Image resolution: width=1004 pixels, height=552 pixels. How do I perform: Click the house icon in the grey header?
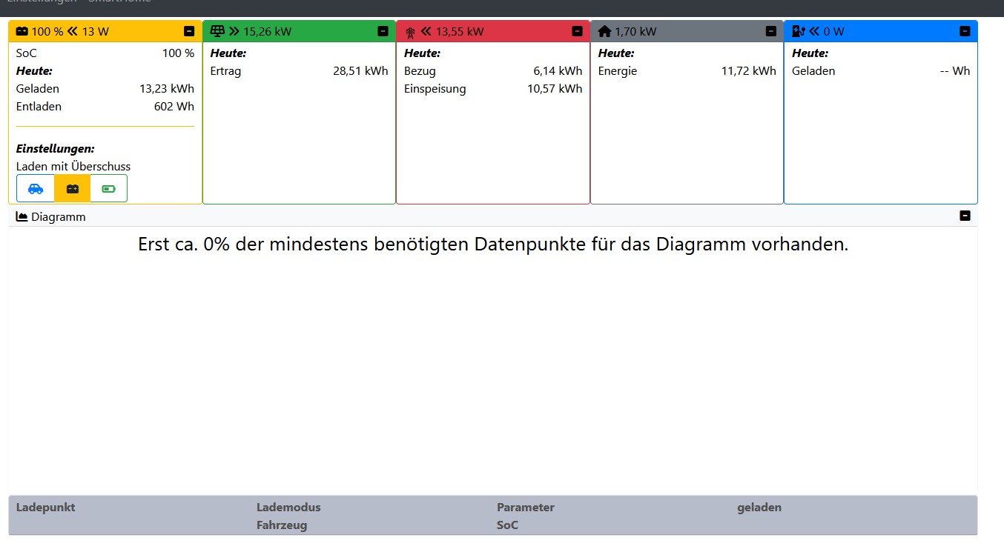[x=604, y=31]
